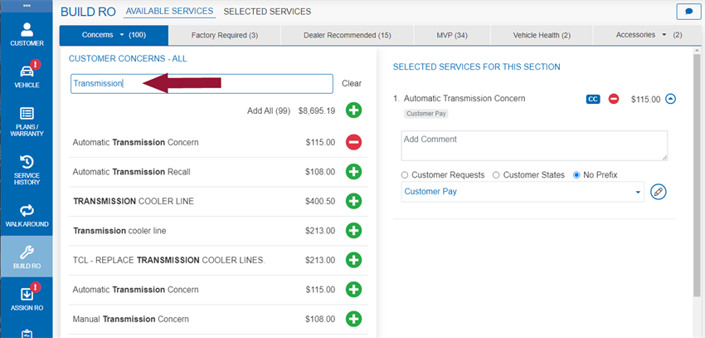Click the $400.50 price

[x=320, y=201]
